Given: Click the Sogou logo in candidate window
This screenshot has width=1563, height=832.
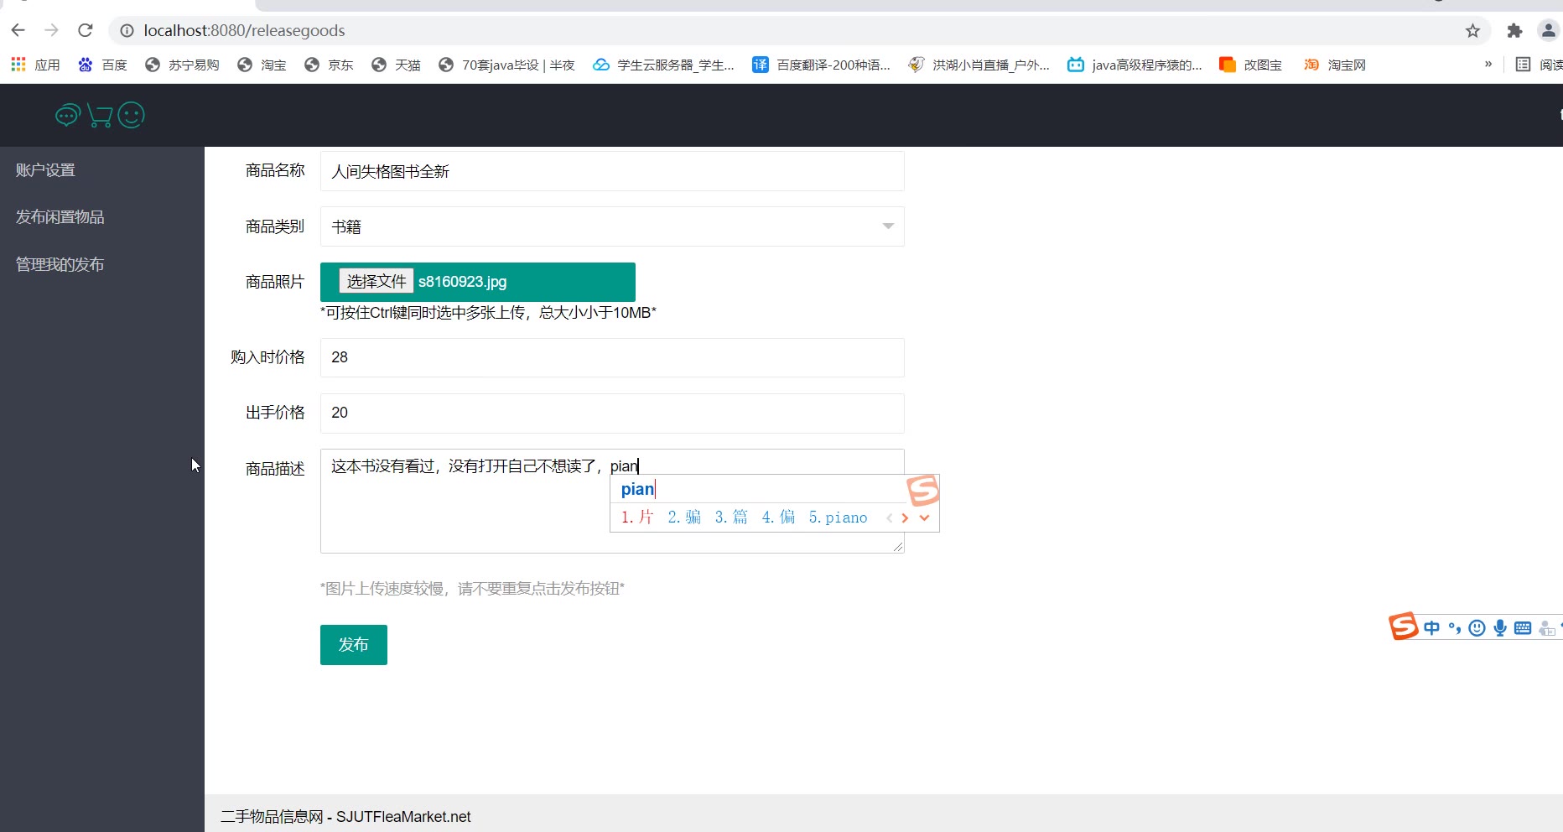Looking at the screenshot, I should click(923, 490).
